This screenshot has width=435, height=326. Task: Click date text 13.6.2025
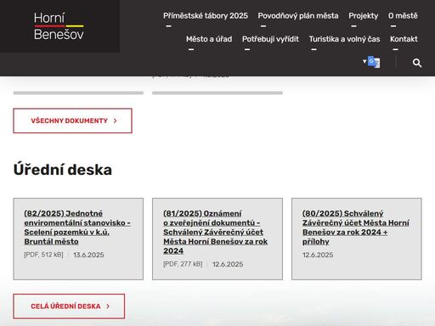pos(88,255)
